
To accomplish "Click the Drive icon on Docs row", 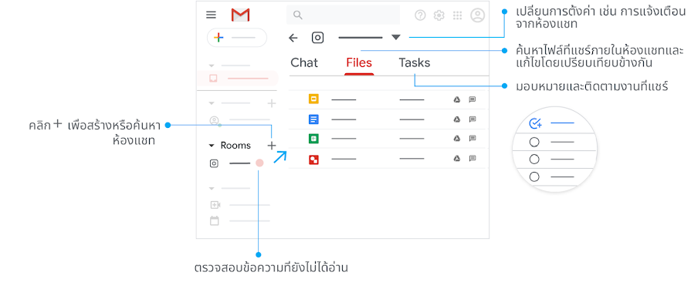I will pos(457,119).
